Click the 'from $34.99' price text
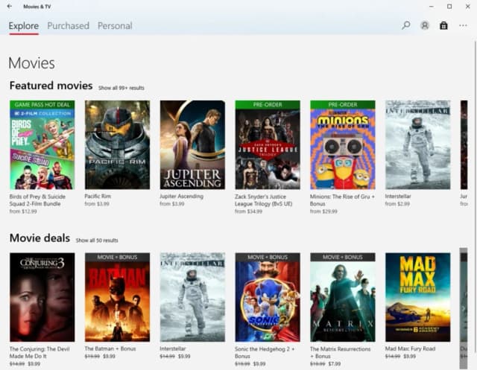 point(248,211)
